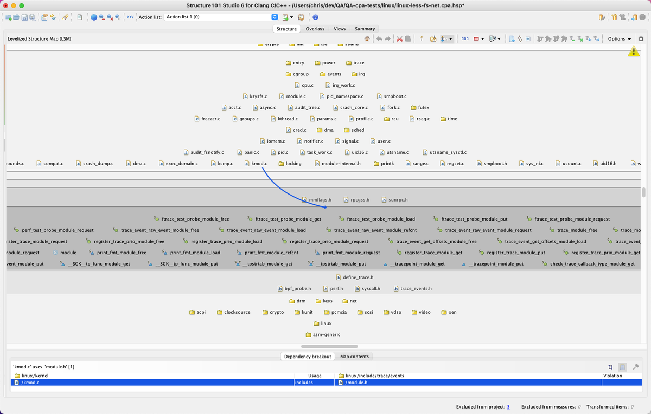Image resolution: width=651 pixels, height=414 pixels.
Task: Switch to the Overlays tab
Action: (315, 29)
